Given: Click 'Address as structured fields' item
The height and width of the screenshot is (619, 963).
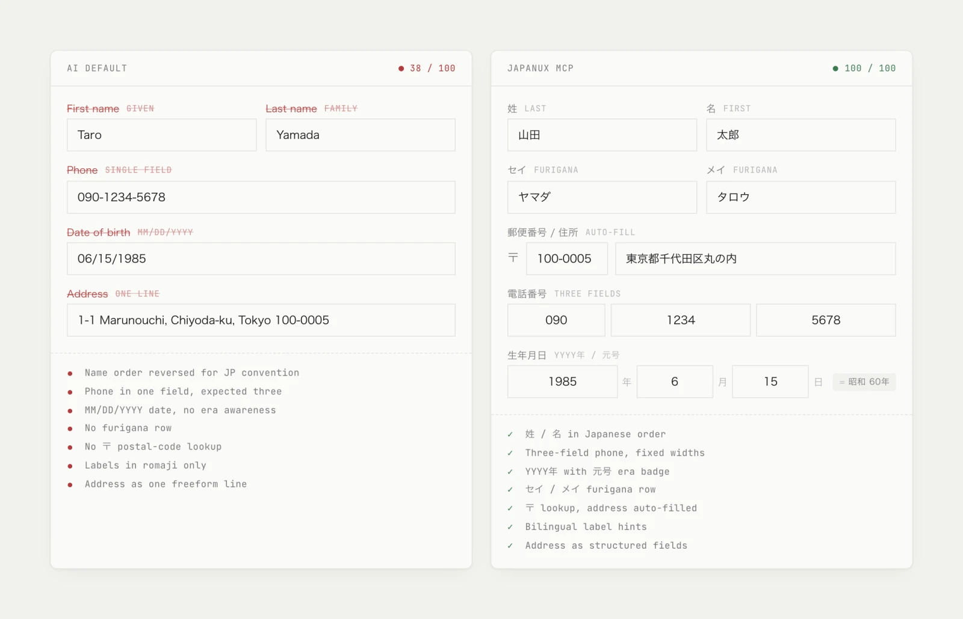Looking at the screenshot, I should tap(606, 545).
